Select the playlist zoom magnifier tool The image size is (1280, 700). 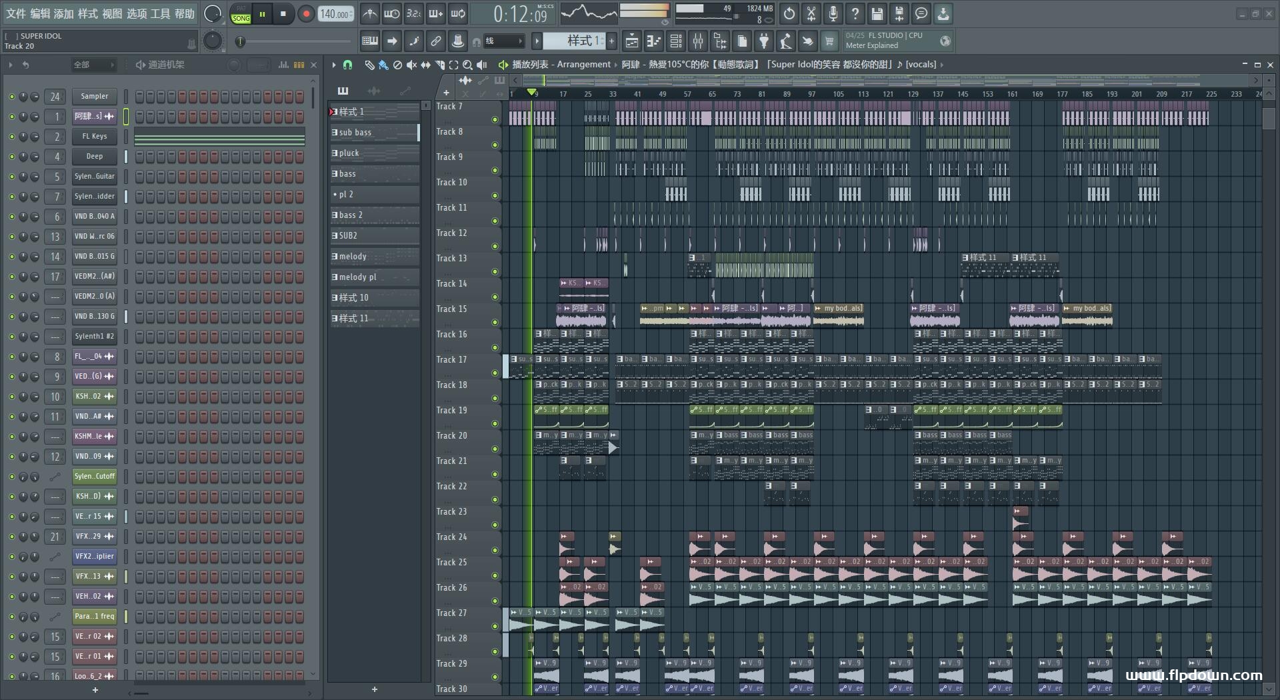[x=467, y=65]
